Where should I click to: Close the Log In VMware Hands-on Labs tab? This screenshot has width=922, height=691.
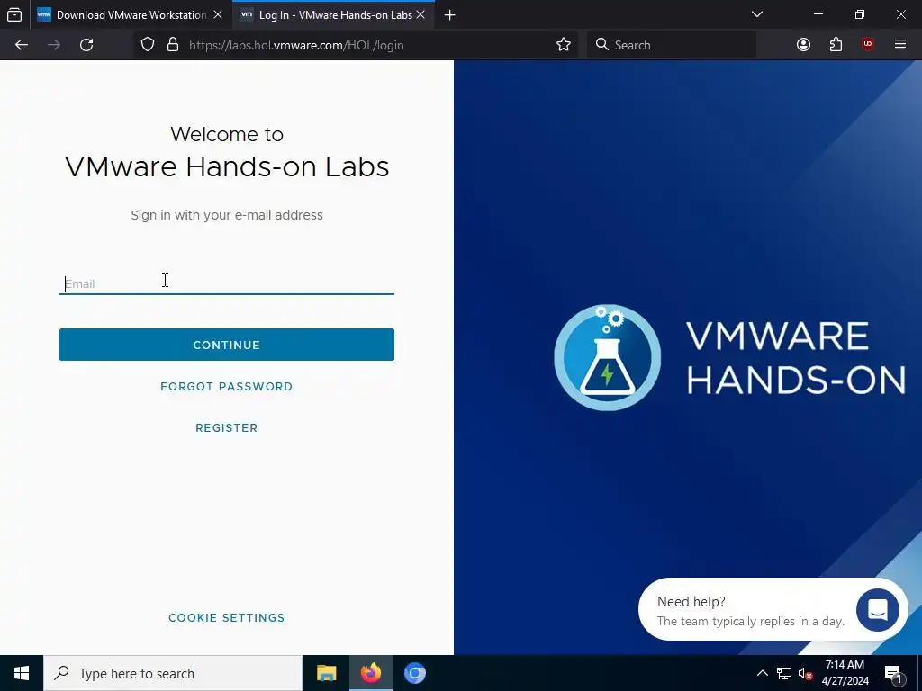pos(420,14)
